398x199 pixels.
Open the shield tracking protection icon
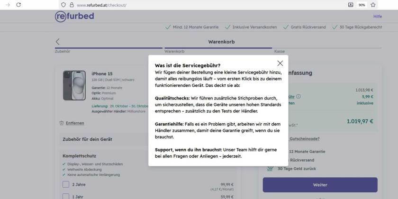coord(63,5)
